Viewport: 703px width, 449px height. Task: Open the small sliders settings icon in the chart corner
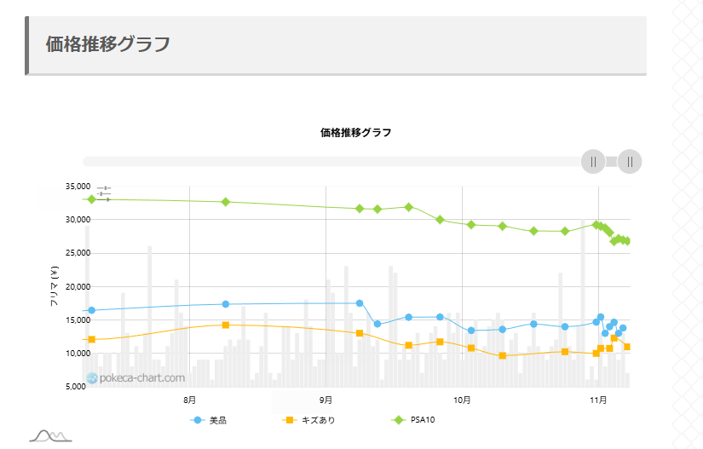point(104,193)
